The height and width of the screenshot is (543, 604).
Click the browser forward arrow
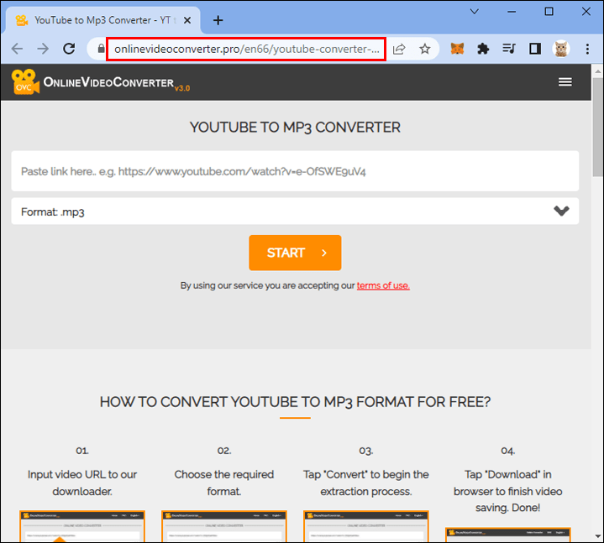pos(43,49)
